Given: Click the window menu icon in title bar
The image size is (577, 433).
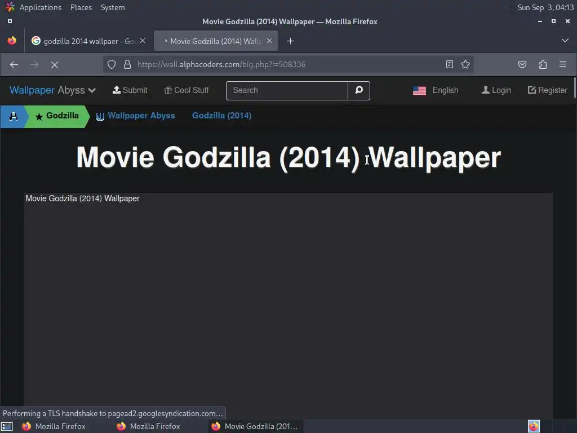Looking at the screenshot, I should (x=10, y=21).
